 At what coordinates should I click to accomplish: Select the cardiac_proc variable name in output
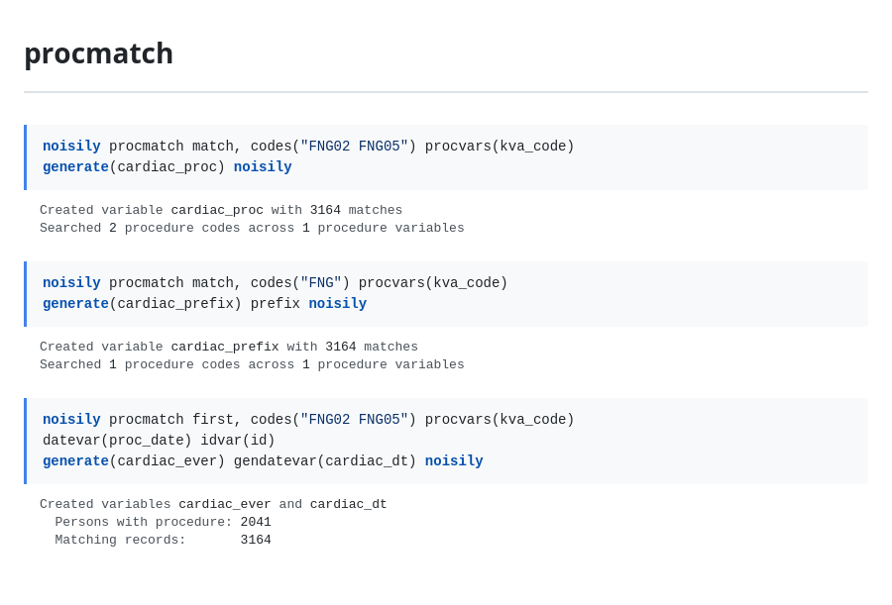[217, 209]
